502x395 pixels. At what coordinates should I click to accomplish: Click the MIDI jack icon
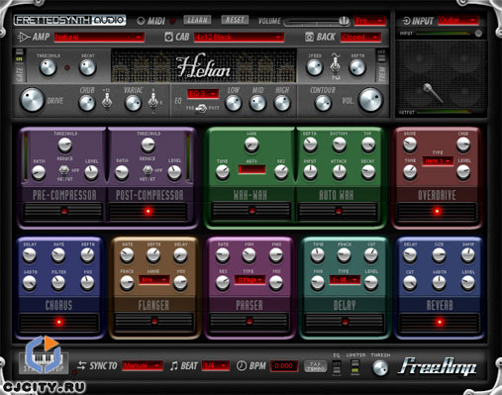(x=141, y=21)
